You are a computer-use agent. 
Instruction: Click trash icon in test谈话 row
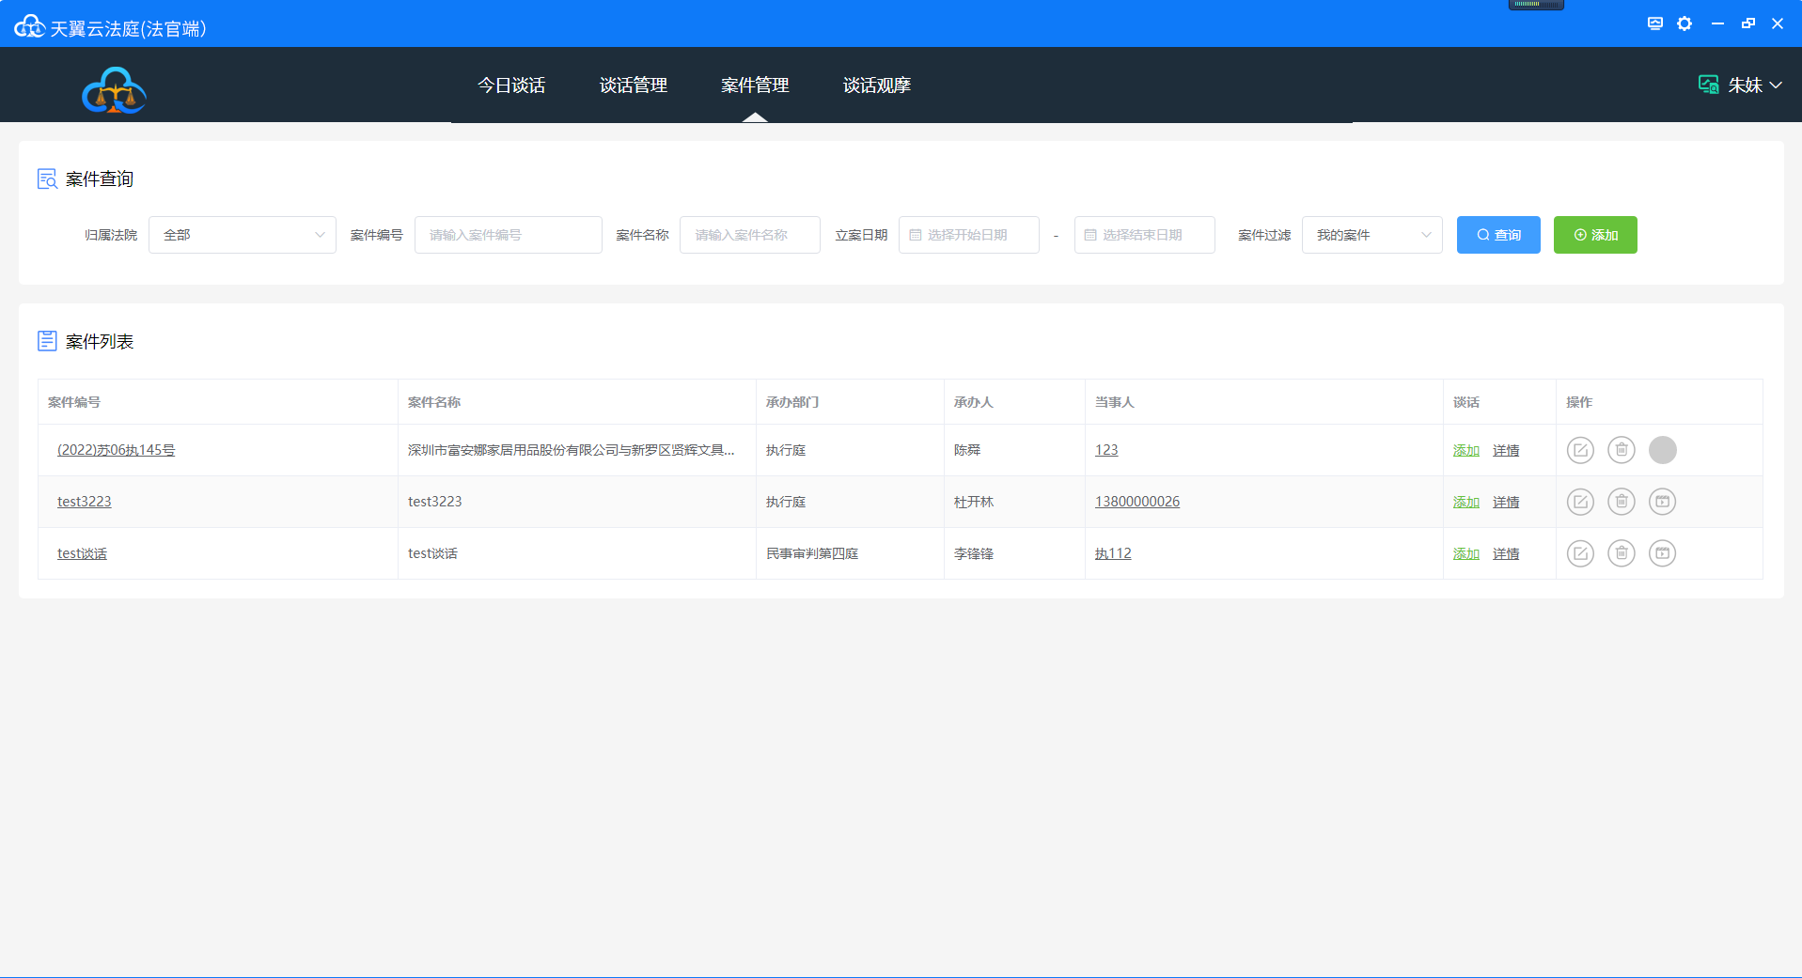click(1621, 553)
